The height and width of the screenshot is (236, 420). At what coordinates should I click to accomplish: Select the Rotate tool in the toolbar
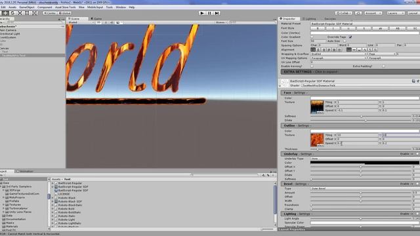pyautogui.click(x=12, y=13)
